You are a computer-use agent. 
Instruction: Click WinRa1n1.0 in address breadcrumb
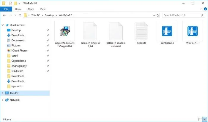[x=66, y=15]
